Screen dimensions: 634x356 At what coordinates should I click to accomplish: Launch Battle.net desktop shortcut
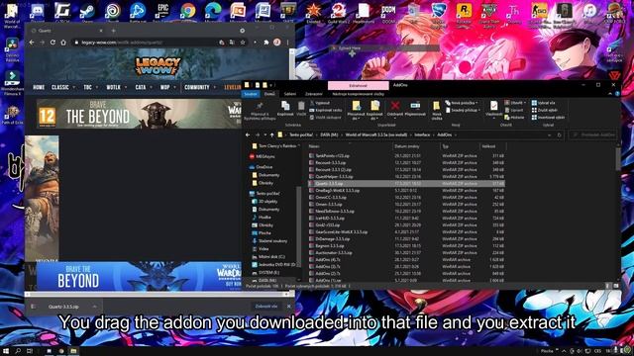[138, 12]
